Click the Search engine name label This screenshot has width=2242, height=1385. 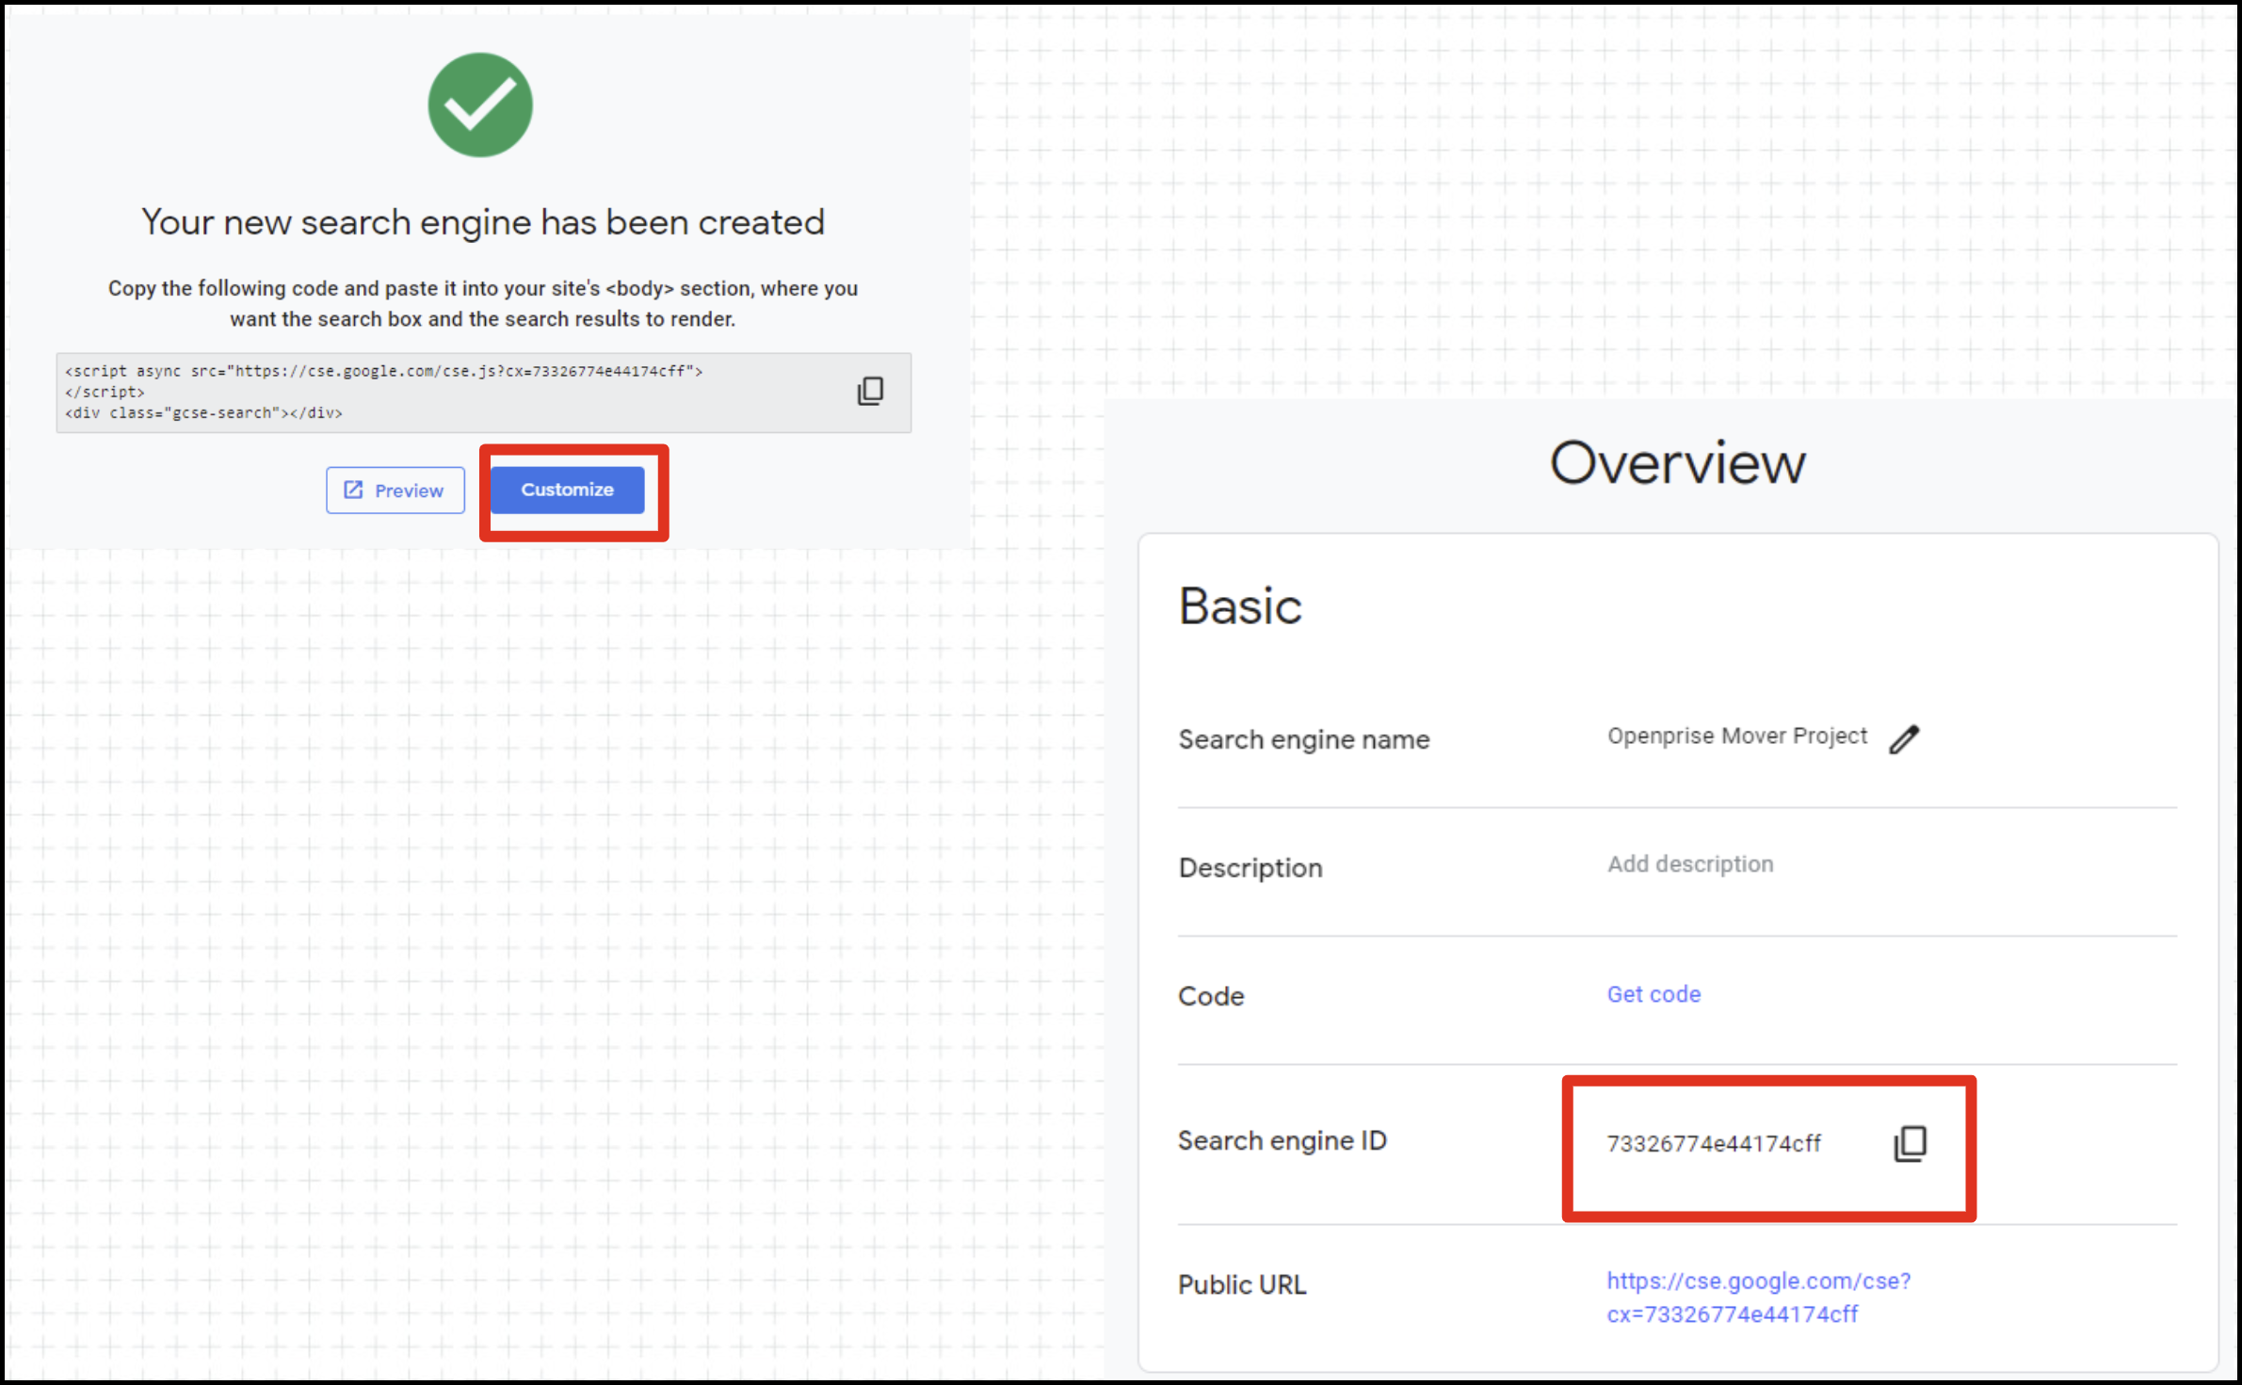tap(1304, 740)
